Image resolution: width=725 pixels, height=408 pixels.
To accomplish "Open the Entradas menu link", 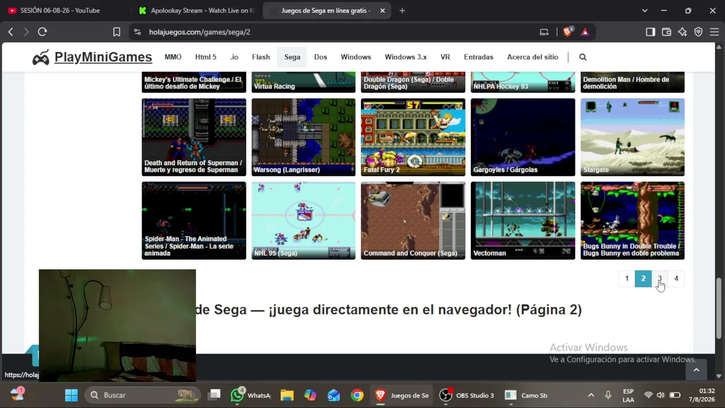I will [x=479, y=57].
